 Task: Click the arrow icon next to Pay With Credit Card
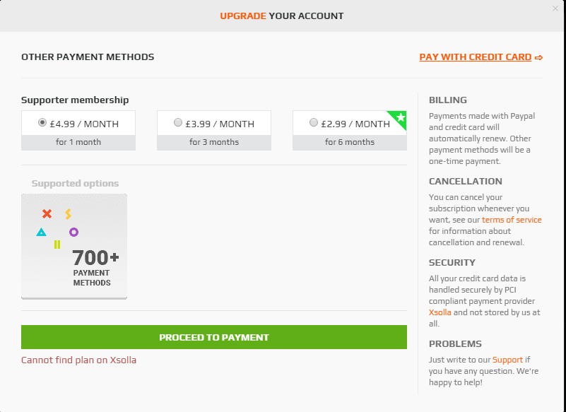coord(538,57)
